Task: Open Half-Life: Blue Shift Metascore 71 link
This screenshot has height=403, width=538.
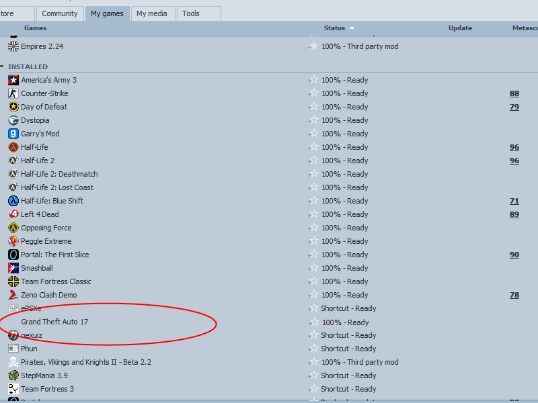Action: click(x=514, y=201)
